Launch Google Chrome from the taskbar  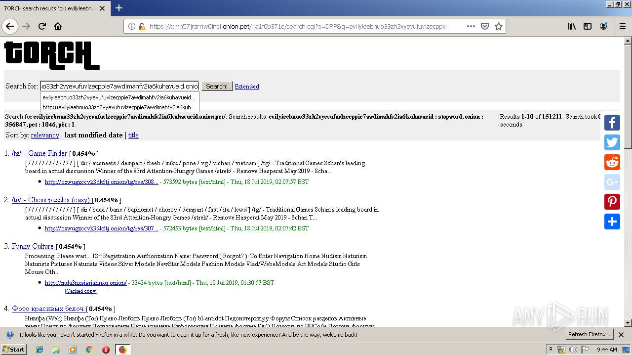[89, 350]
